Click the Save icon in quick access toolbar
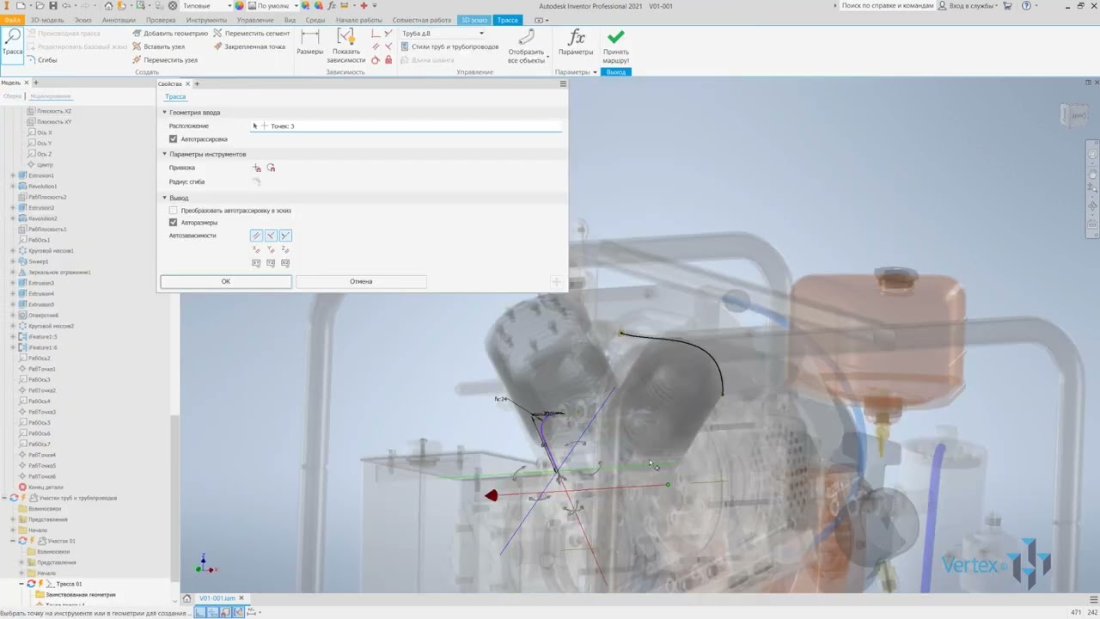 (53, 5)
